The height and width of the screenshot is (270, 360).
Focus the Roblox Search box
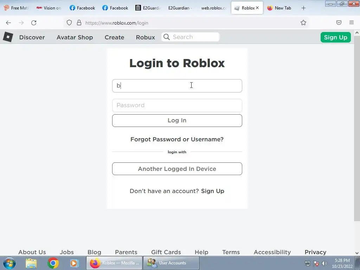tap(191, 37)
